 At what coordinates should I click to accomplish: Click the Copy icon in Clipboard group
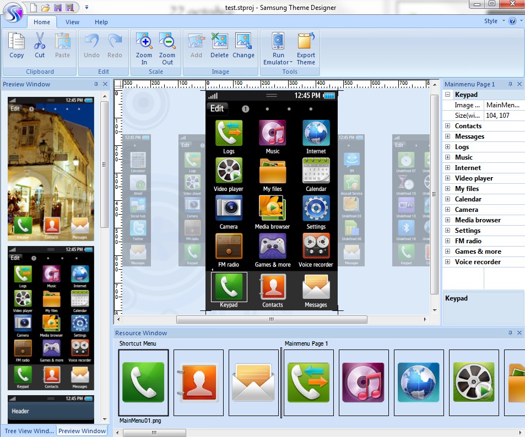click(17, 41)
